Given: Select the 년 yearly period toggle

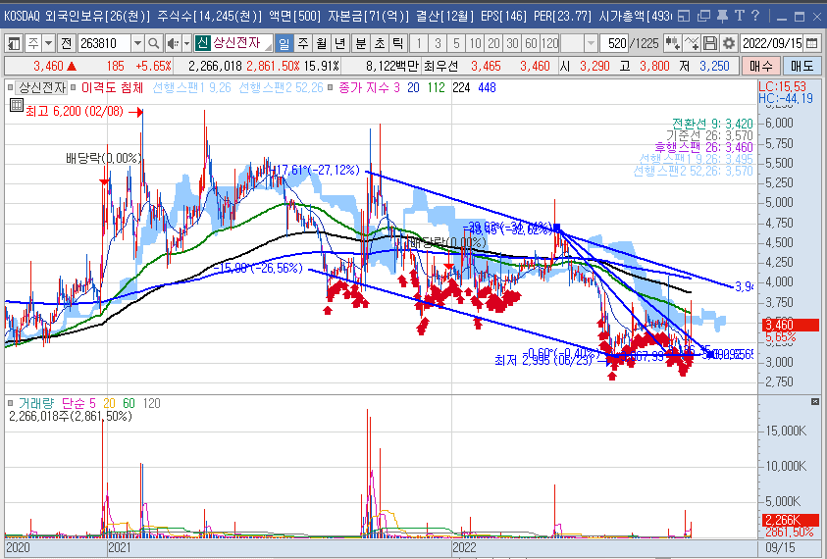Looking at the screenshot, I should pyautogui.click(x=340, y=43).
